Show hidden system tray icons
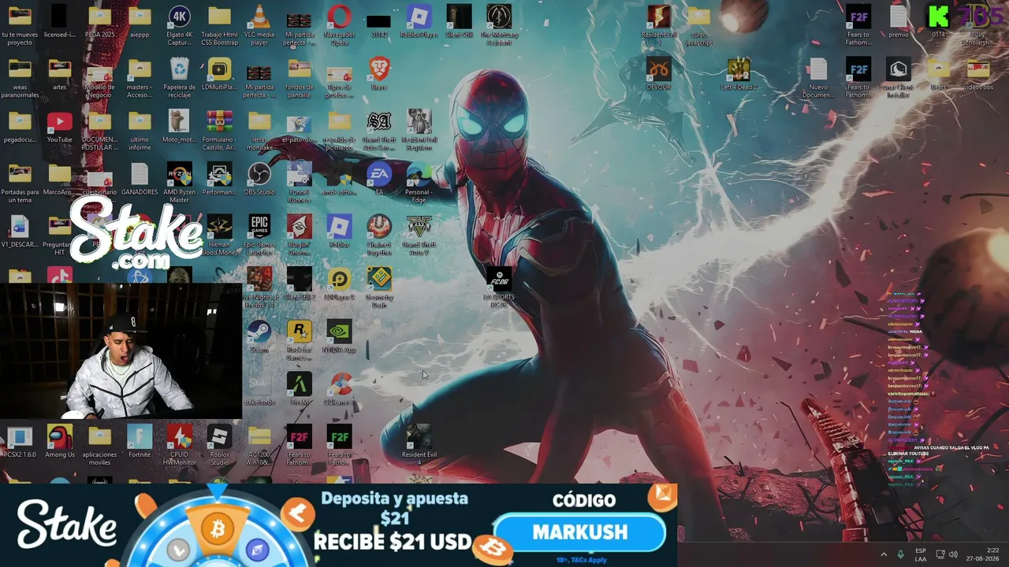Screen dimensions: 1009x567 pyautogui.click(x=883, y=554)
